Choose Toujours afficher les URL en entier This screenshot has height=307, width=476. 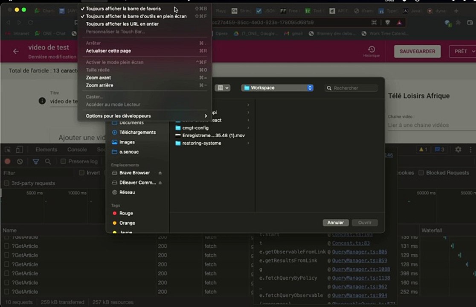point(144,23)
